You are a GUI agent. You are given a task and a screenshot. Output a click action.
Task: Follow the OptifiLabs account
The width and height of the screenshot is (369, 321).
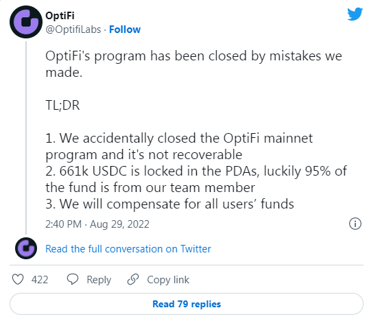125,29
